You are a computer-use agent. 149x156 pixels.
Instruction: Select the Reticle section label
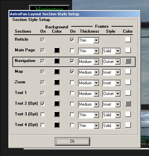pos(21,39)
